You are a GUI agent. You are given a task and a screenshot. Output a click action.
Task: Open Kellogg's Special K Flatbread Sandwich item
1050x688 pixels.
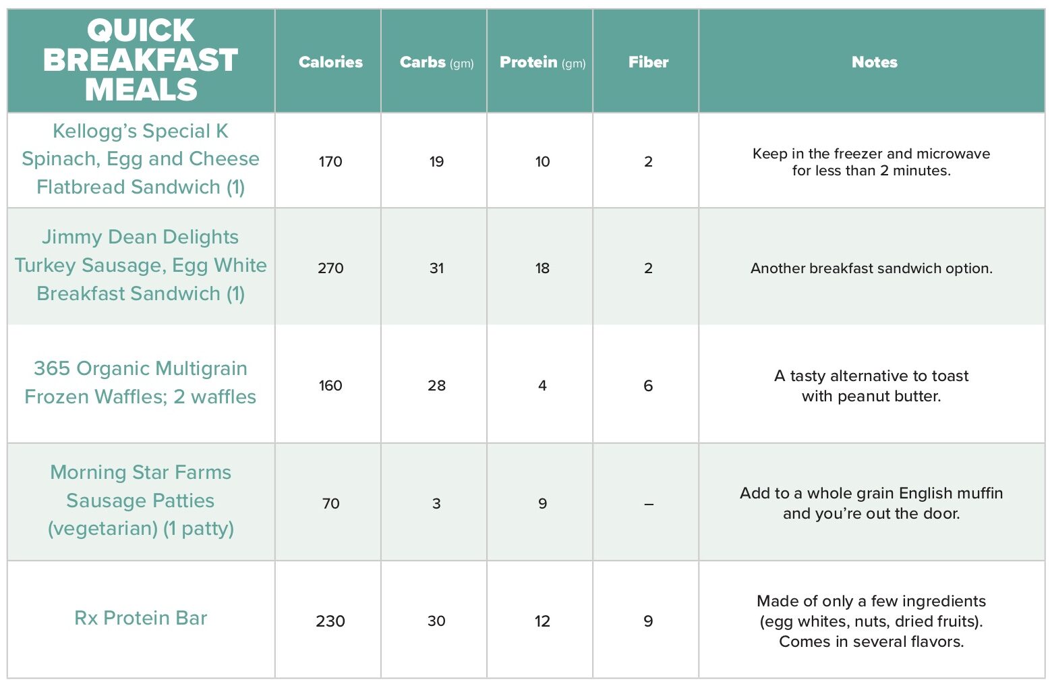pos(140,159)
